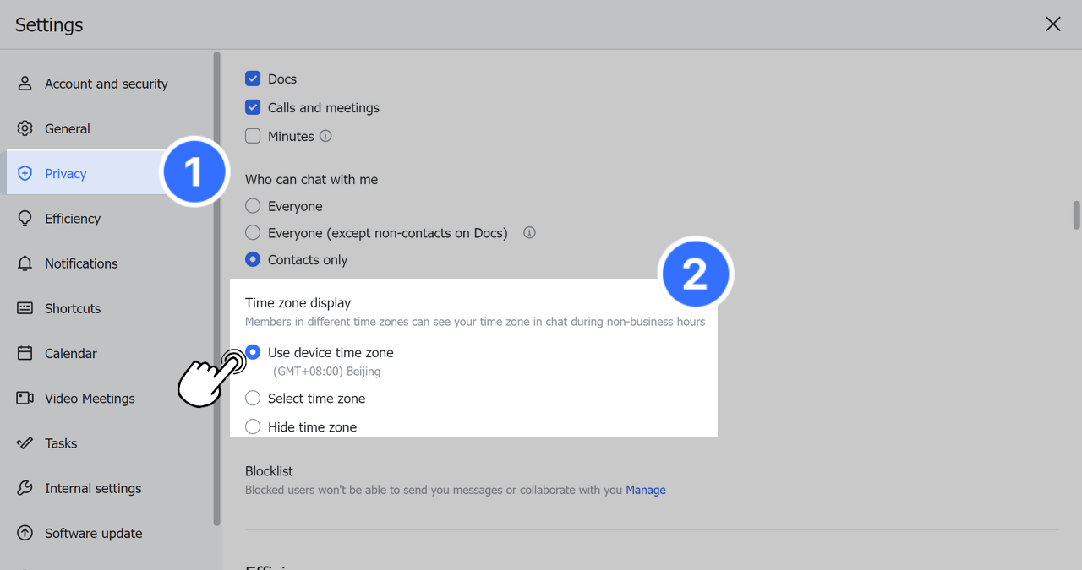Uncheck the Docs checkbox
This screenshot has height=570, width=1082.
coord(253,79)
